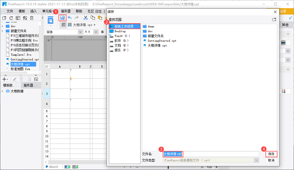
Task: Open the font name dropdown 宋体
Action: click(x=64, y=32)
